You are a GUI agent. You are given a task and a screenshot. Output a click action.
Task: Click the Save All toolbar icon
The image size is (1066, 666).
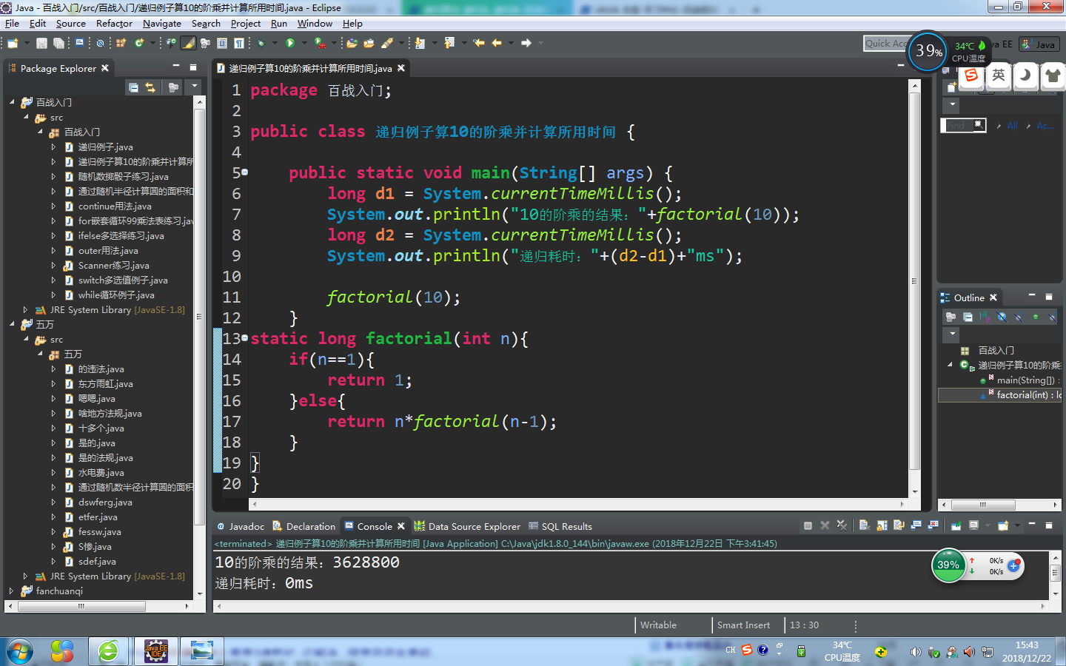[58, 43]
